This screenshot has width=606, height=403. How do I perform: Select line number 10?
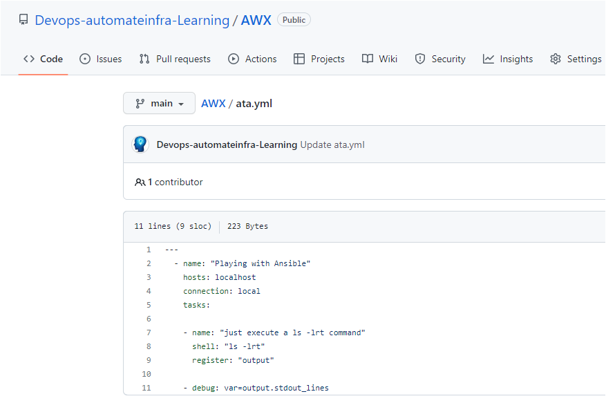point(146,375)
